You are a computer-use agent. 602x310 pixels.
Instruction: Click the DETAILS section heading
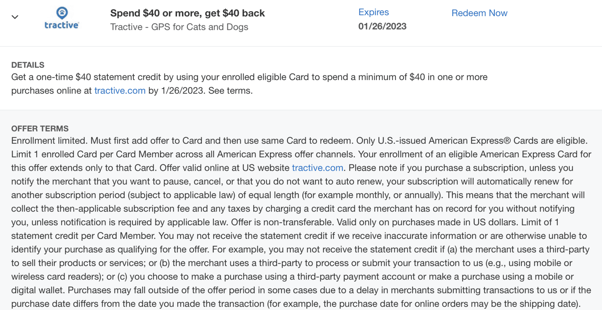(x=28, y=65)
